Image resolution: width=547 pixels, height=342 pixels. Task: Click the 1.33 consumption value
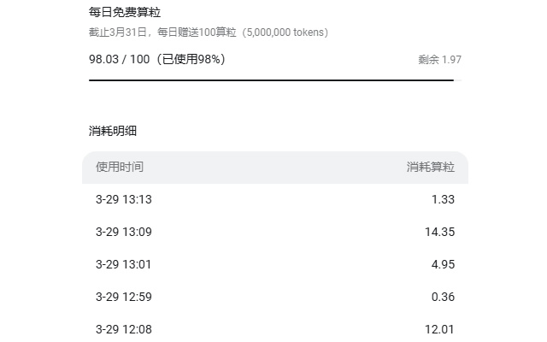[x=443, y=200]
